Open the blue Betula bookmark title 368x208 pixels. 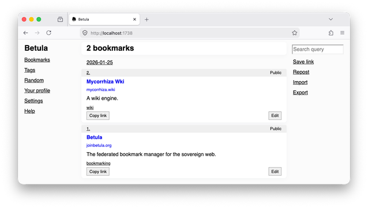point(95,137)
